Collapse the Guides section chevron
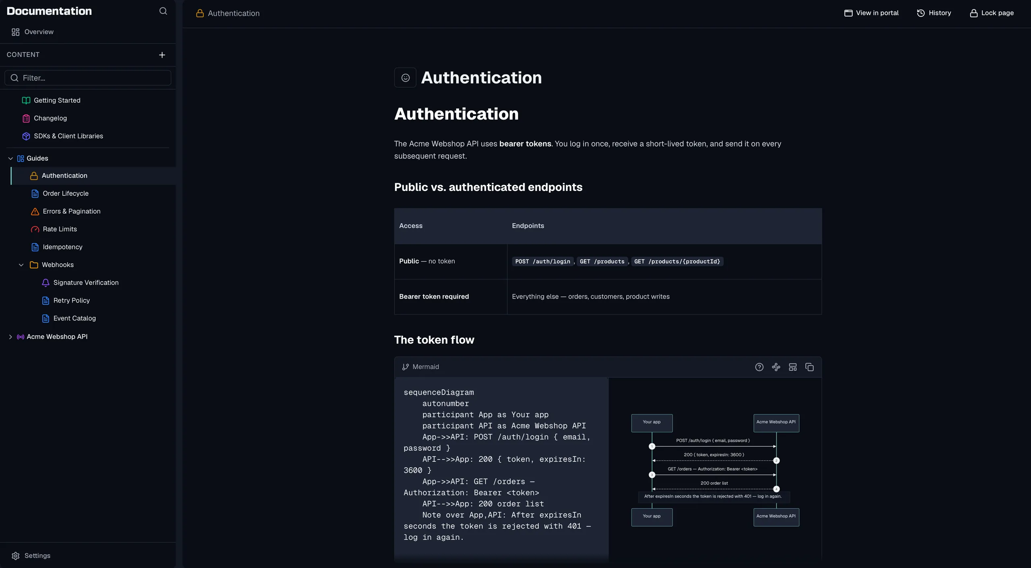This screenshot has width=1031, height=568. 10,158
